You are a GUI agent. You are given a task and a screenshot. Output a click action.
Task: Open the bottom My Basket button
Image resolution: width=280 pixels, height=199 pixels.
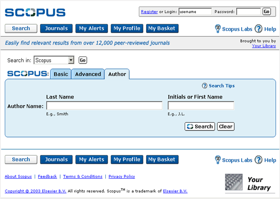point(162,159)
